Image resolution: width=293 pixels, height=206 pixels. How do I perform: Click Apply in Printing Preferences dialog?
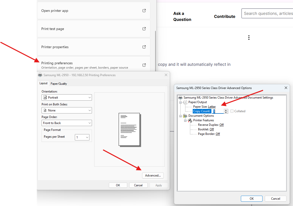[159, 185]
